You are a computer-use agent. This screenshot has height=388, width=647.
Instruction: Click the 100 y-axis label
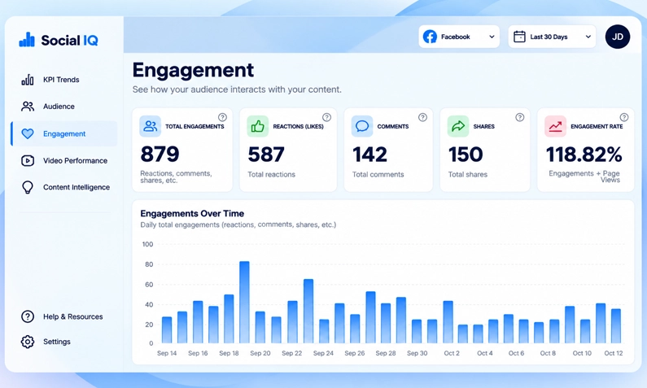tap(147, 244)
